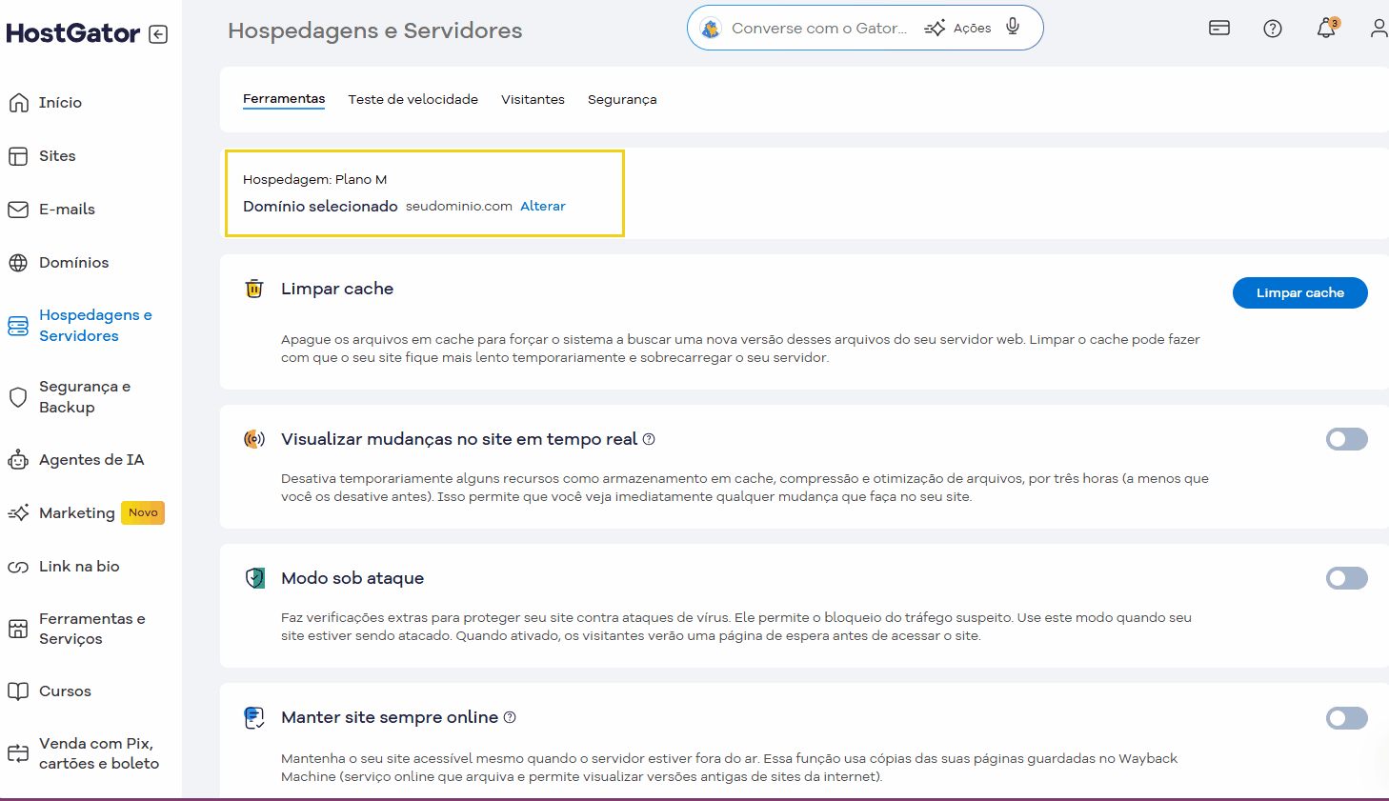Select the Visitantes tab
This screenshot has width=1389, height=801.
pyautogui.click(x=533, y=99)
